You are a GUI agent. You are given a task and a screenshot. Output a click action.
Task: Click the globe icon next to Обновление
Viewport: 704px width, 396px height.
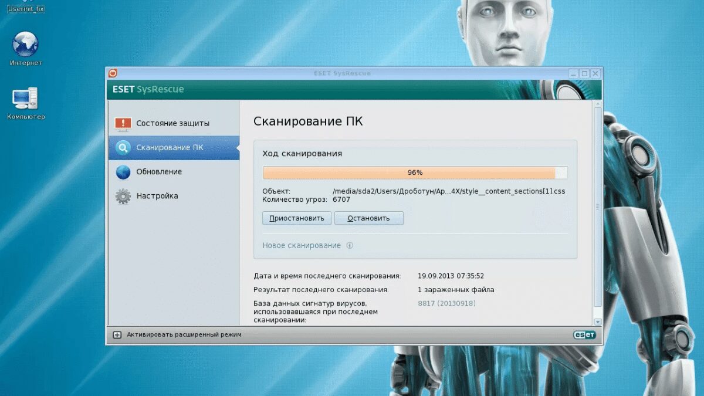[x=123, y=171]
